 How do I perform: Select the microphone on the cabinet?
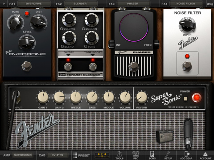click(188, 134)
